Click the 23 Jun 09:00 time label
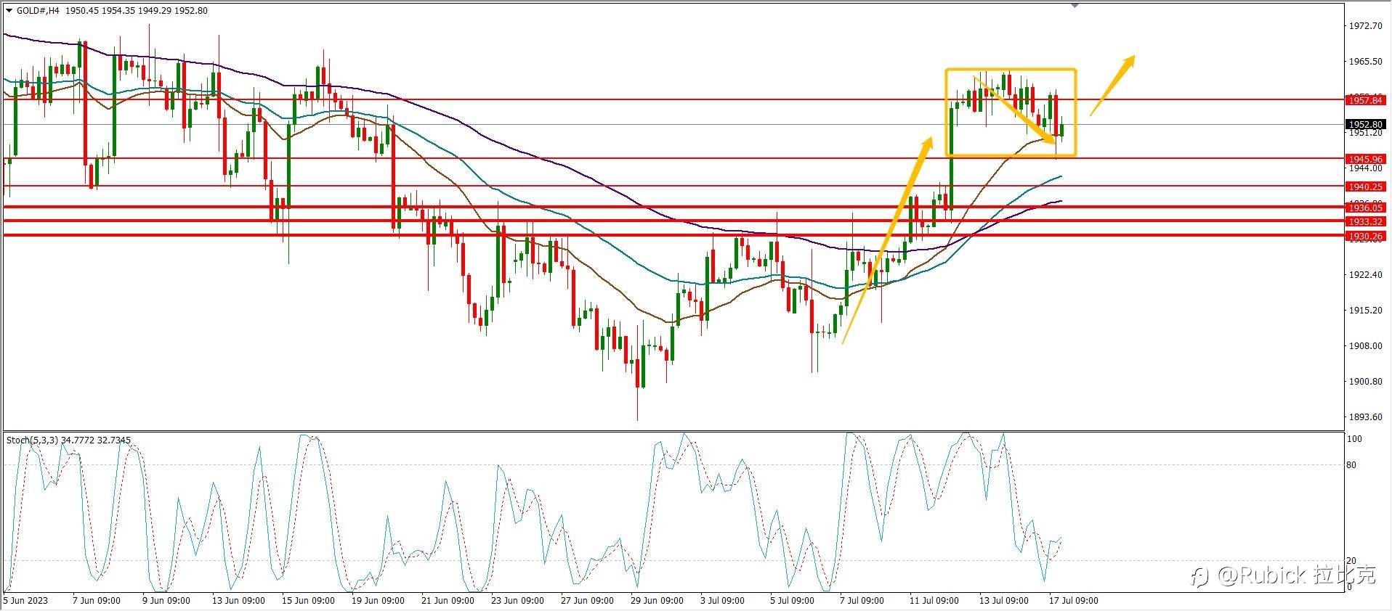 (x=517, y=601)
